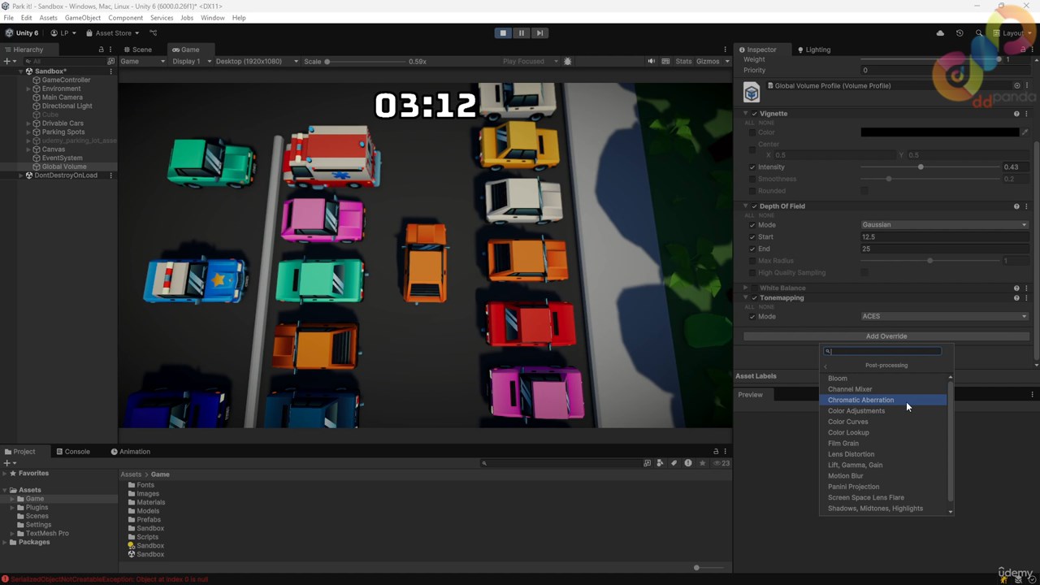Toggle the Stats button in Game view

[x=683, y=62]
